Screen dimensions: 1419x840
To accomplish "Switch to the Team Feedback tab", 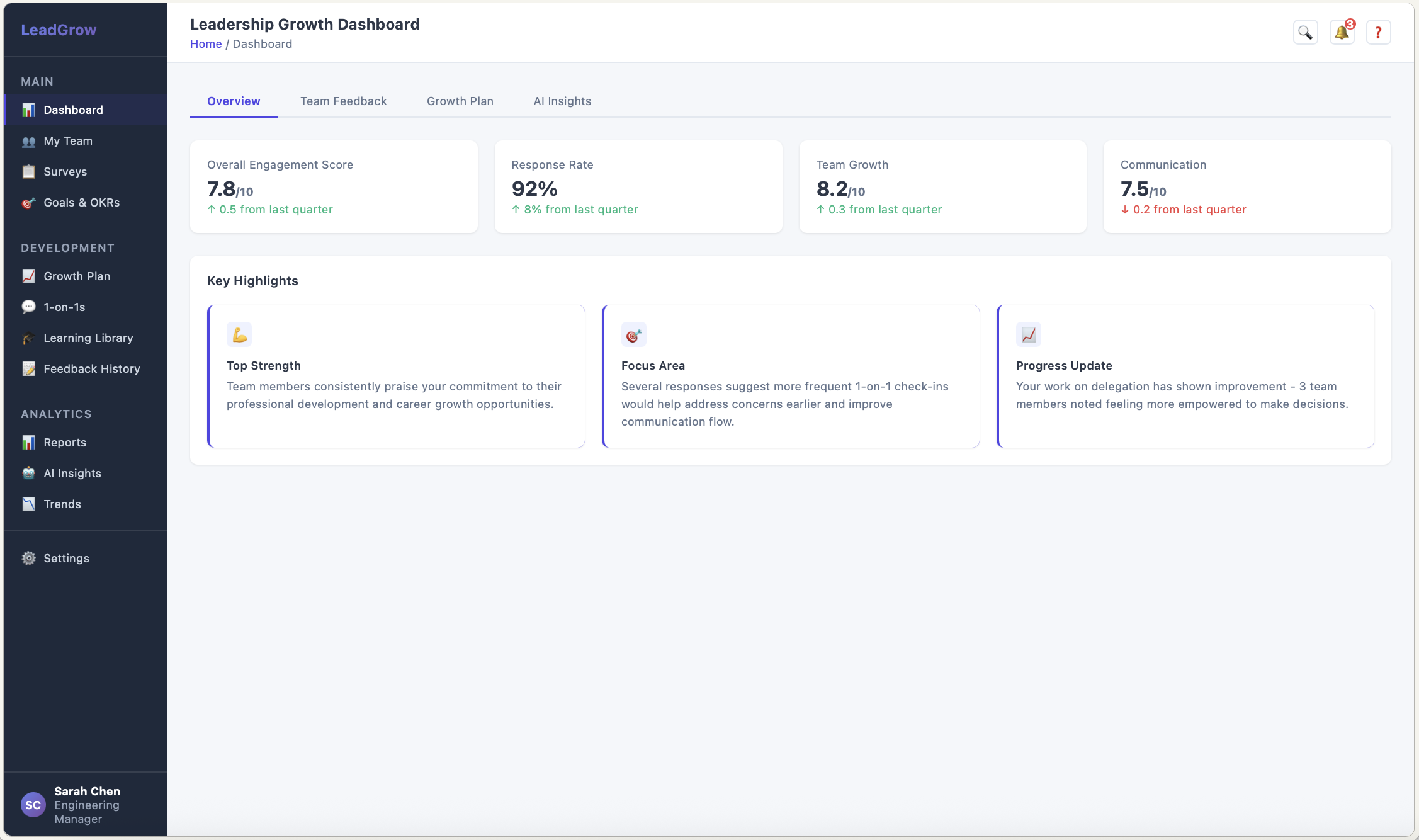I will coord(343,101).
